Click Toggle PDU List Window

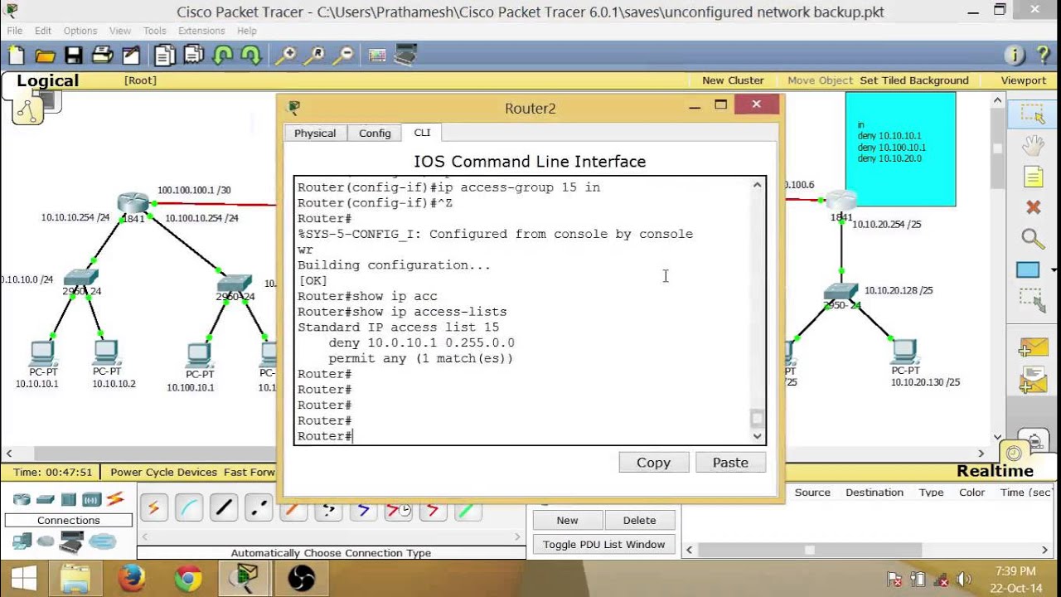tap(603, 545)
